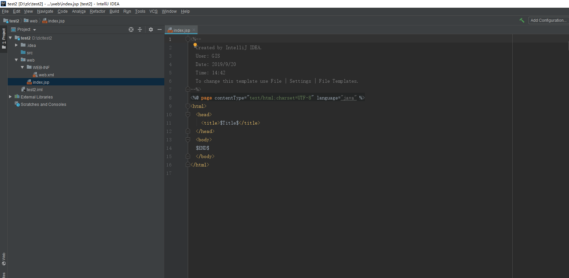This screenshot has height=278, width=569.
Task: Toggle the Project tool window side tab
Action: (4, 38)
